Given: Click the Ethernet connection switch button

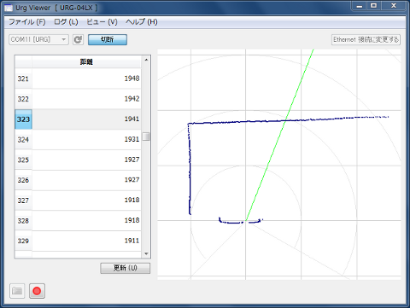Looking at the screenshot, I should tap(366, 39).
